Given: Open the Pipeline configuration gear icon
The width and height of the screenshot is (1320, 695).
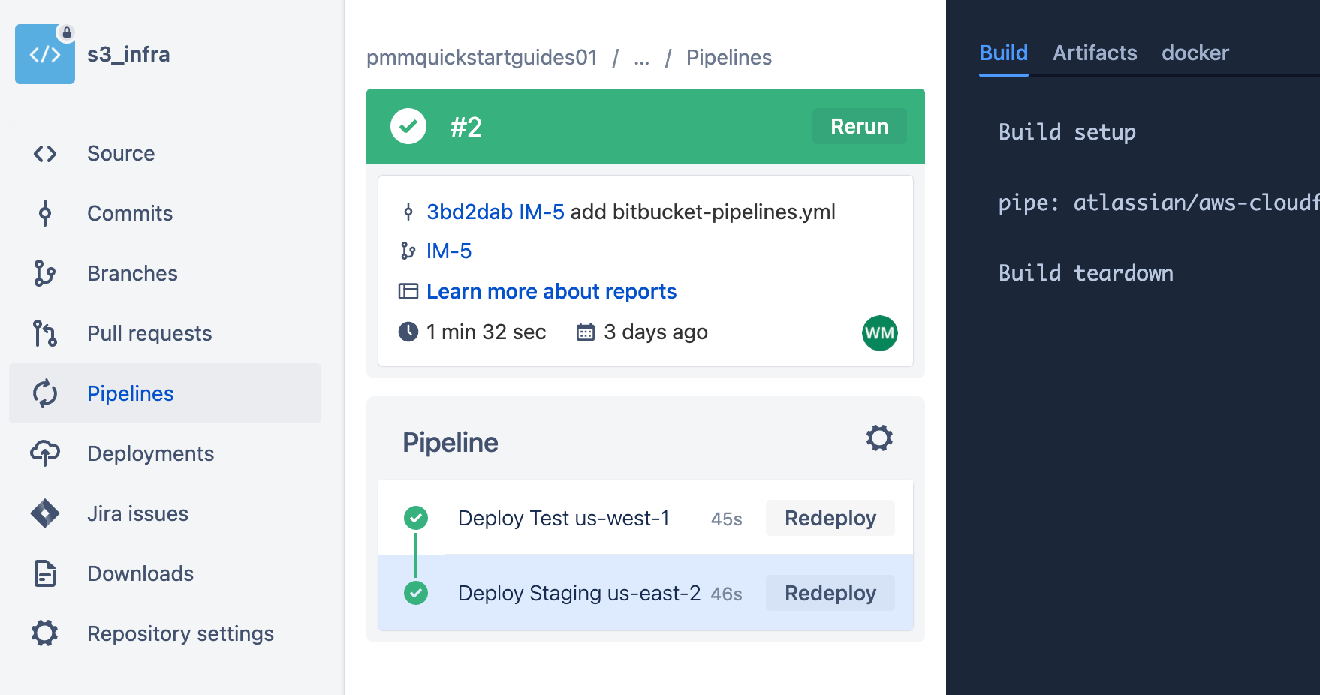Looking at the screenshot, I should pyautogui.click(x=878, y=438).
